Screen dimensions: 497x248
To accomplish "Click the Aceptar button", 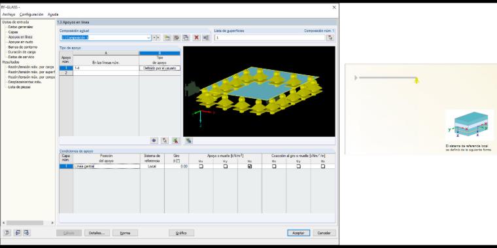I will [x=299, y=233].
